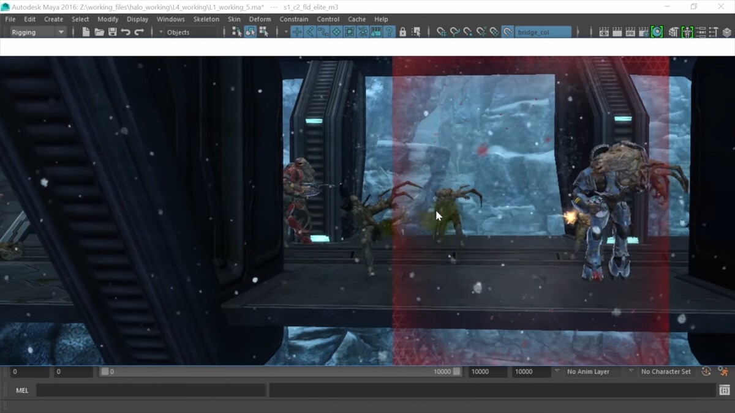
Task: Enable Auto Keyframe near the character set
Action: pyautogui.click(x=707, y=371)
